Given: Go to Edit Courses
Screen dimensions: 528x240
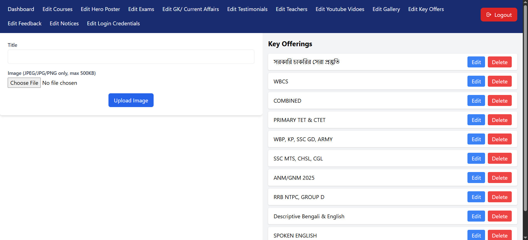Looking at the screenshot, I should pos(58,9).
